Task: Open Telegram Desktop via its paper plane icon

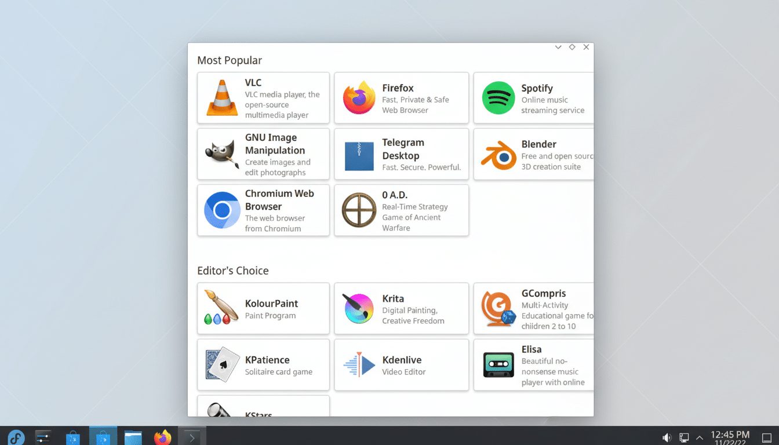Action: (358, 154)
